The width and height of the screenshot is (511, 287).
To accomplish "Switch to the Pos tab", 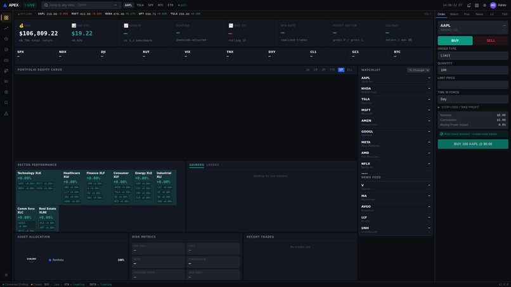I will (467, 14).
